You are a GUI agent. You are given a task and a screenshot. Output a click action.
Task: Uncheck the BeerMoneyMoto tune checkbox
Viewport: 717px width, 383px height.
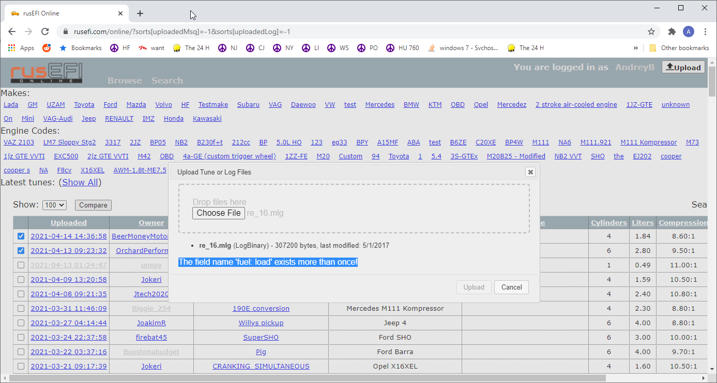coord(21,236)
